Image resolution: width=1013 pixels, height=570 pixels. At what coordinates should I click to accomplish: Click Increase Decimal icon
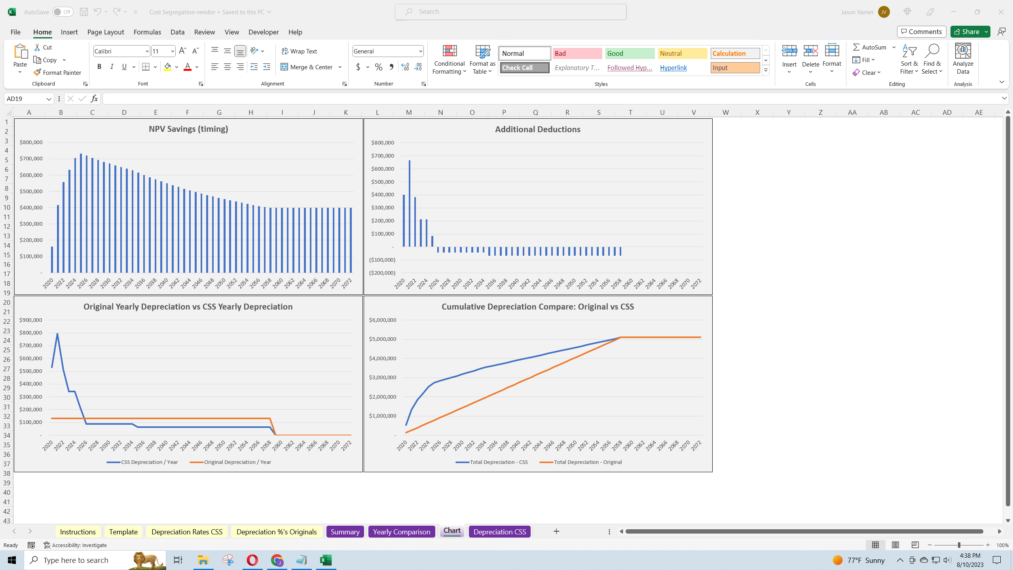point(405,67)
